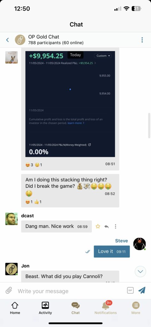Viewport: 151px width, 327px height.
Task: Switch to the Home tab
Action: coord(15,308)
